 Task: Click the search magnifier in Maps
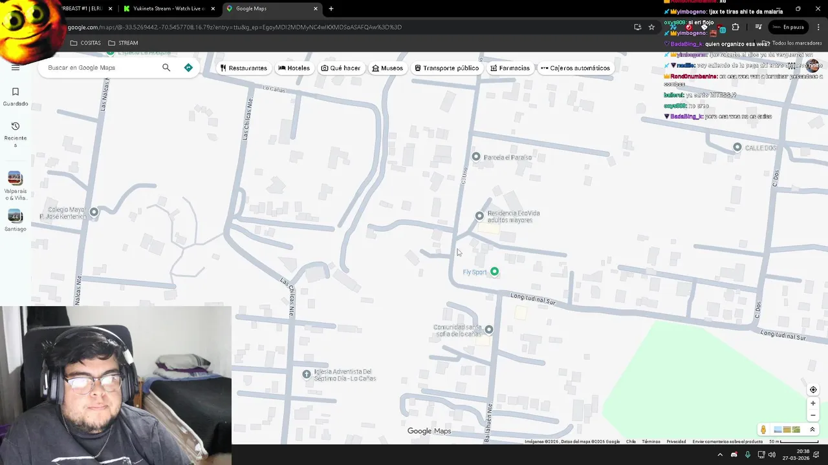tap(166, 68)
